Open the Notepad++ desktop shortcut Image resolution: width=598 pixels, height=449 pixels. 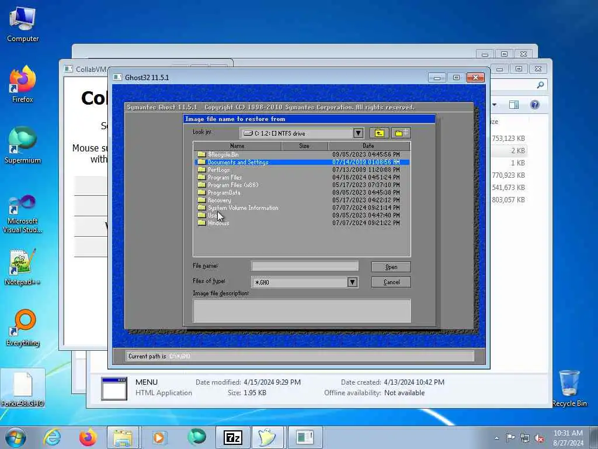point(23,267)
